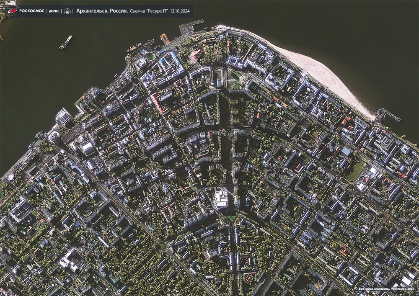Click the orange barge near the top pier
The height and width of the screenshot is (296, 419).
165,39
